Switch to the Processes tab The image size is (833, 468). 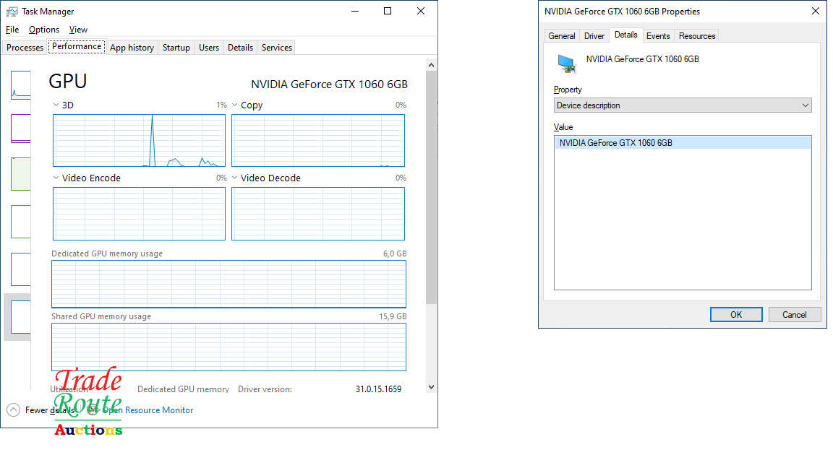click(25, 48)
